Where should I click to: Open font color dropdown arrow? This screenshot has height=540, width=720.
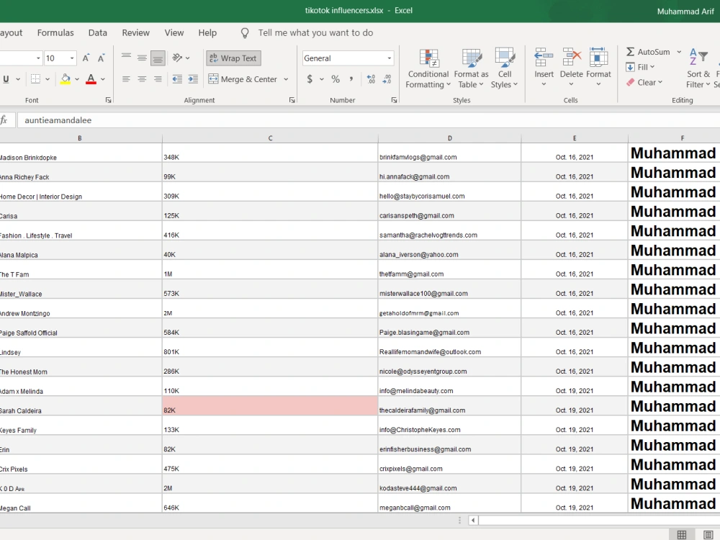[103, 79]
